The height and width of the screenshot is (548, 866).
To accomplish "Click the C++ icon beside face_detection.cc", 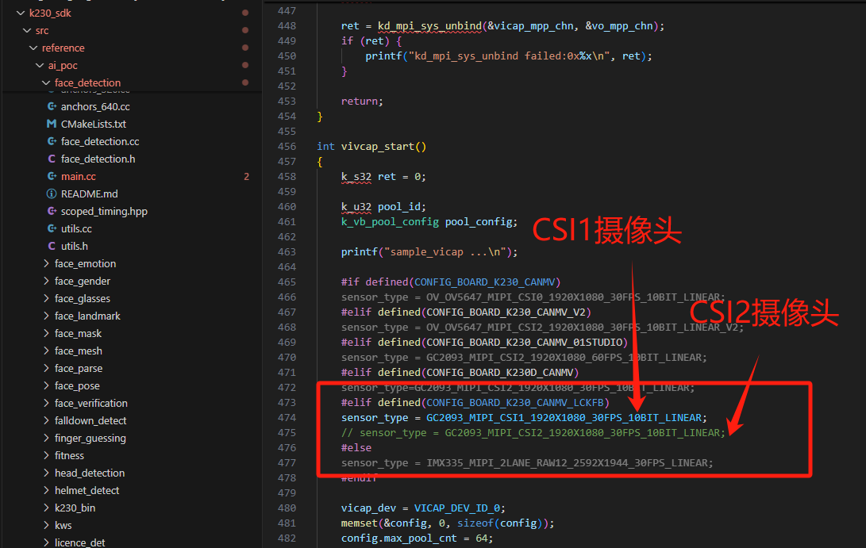I will (x=52, y=141).
